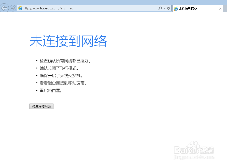Click the search magnifier in address bar

point(160,8)
